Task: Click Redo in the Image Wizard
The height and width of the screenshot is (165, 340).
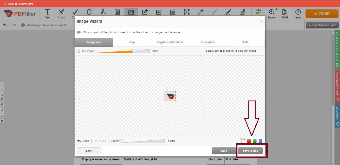Action: 100,141
